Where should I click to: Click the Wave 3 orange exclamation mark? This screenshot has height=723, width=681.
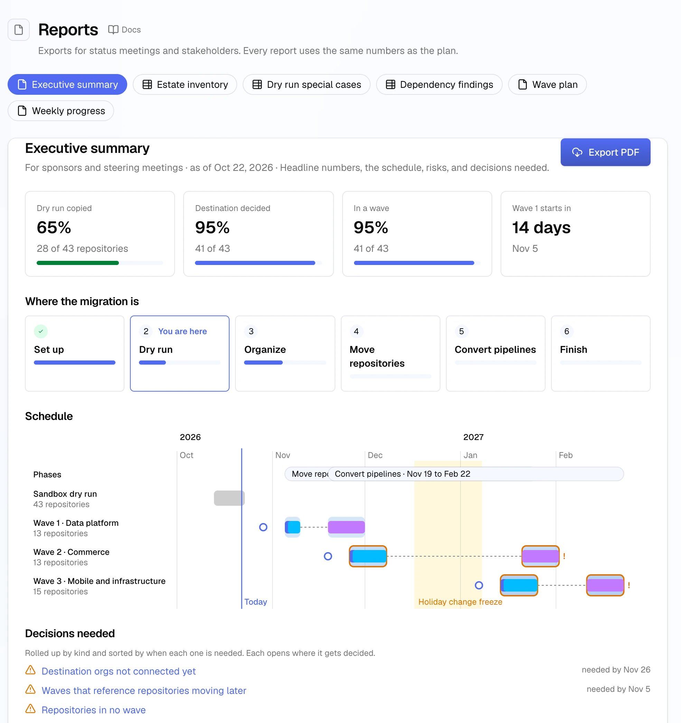tap(629, 585)
